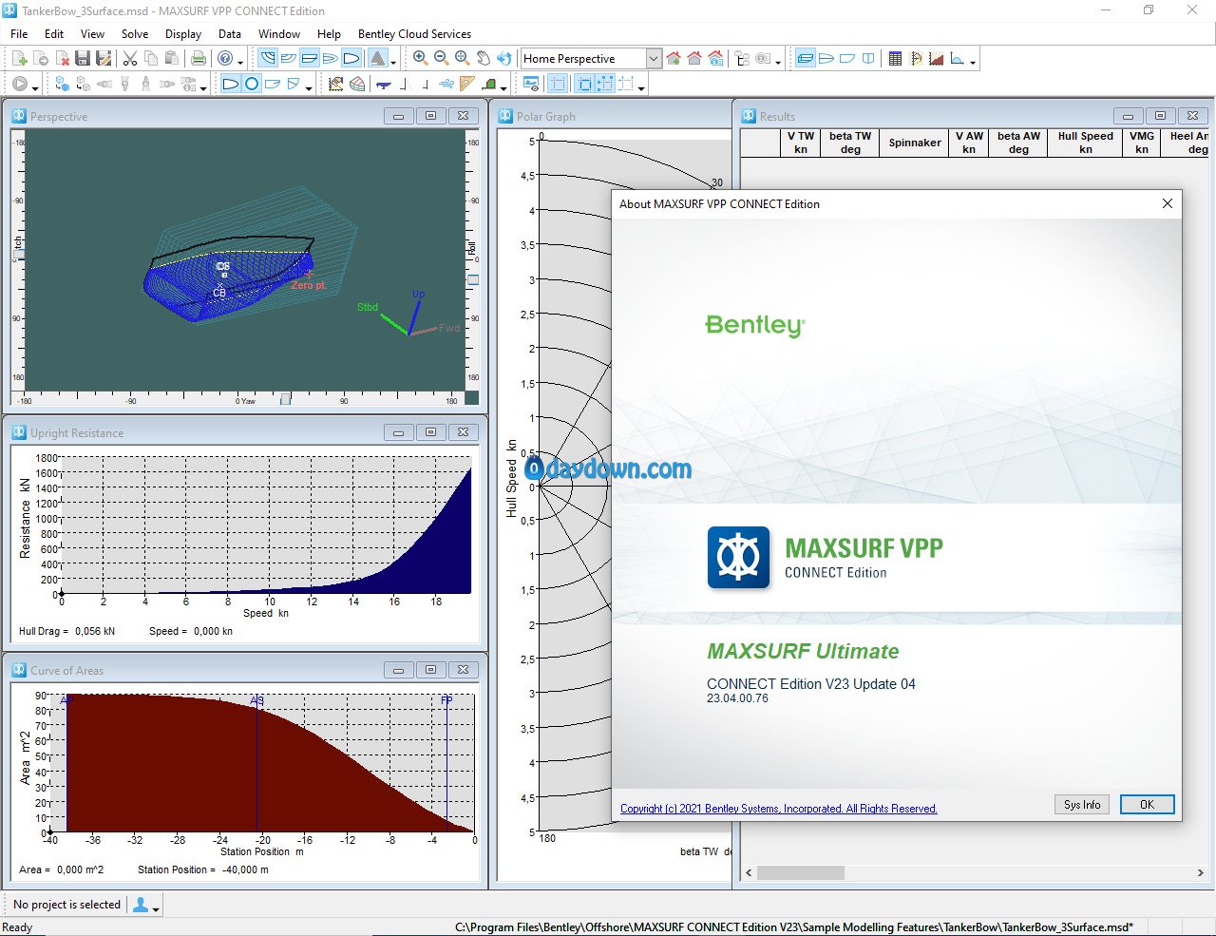
Task: Open the Bentley Systems copyright link
Action: pos(779,809)
